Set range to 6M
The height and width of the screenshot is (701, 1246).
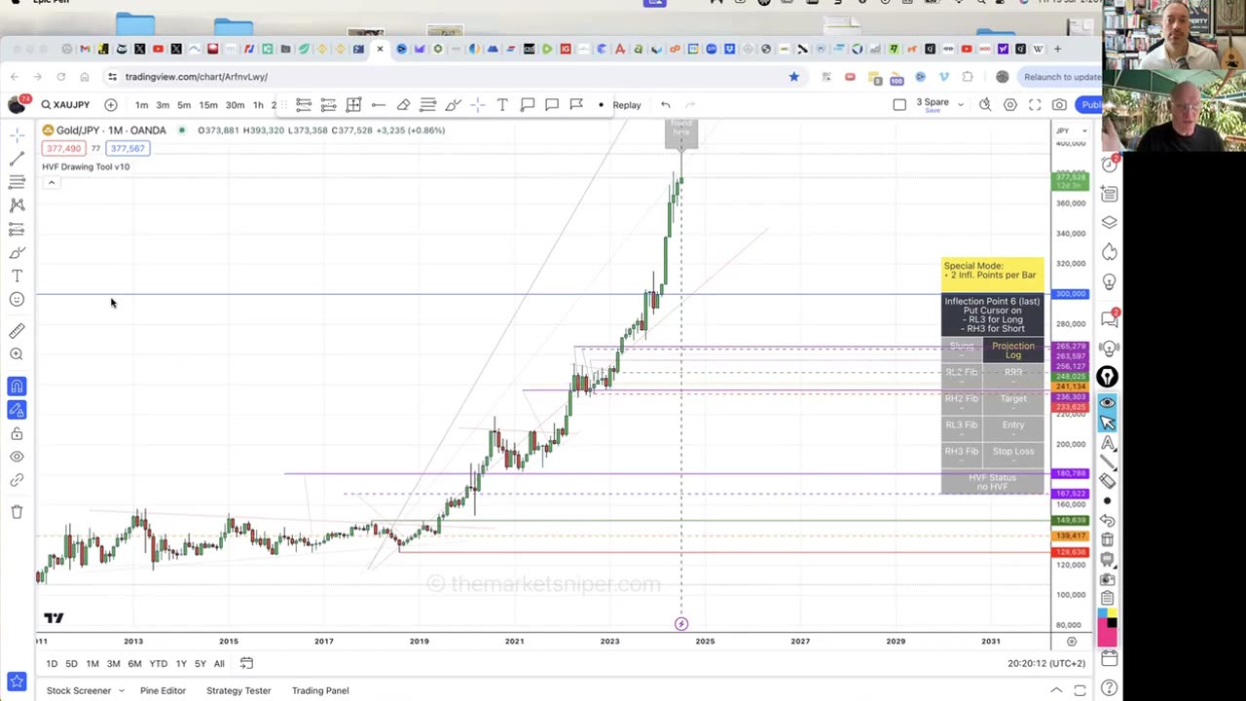(134, 664)
